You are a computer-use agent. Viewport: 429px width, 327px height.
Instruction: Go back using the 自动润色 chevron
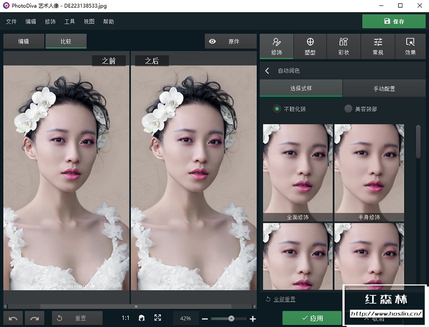(x=267, y=71)
